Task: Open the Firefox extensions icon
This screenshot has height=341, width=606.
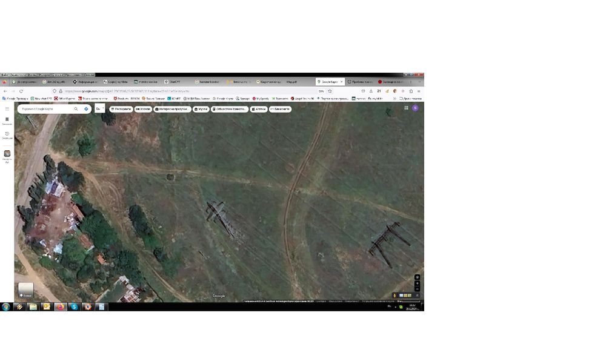Action: [411, 91]
